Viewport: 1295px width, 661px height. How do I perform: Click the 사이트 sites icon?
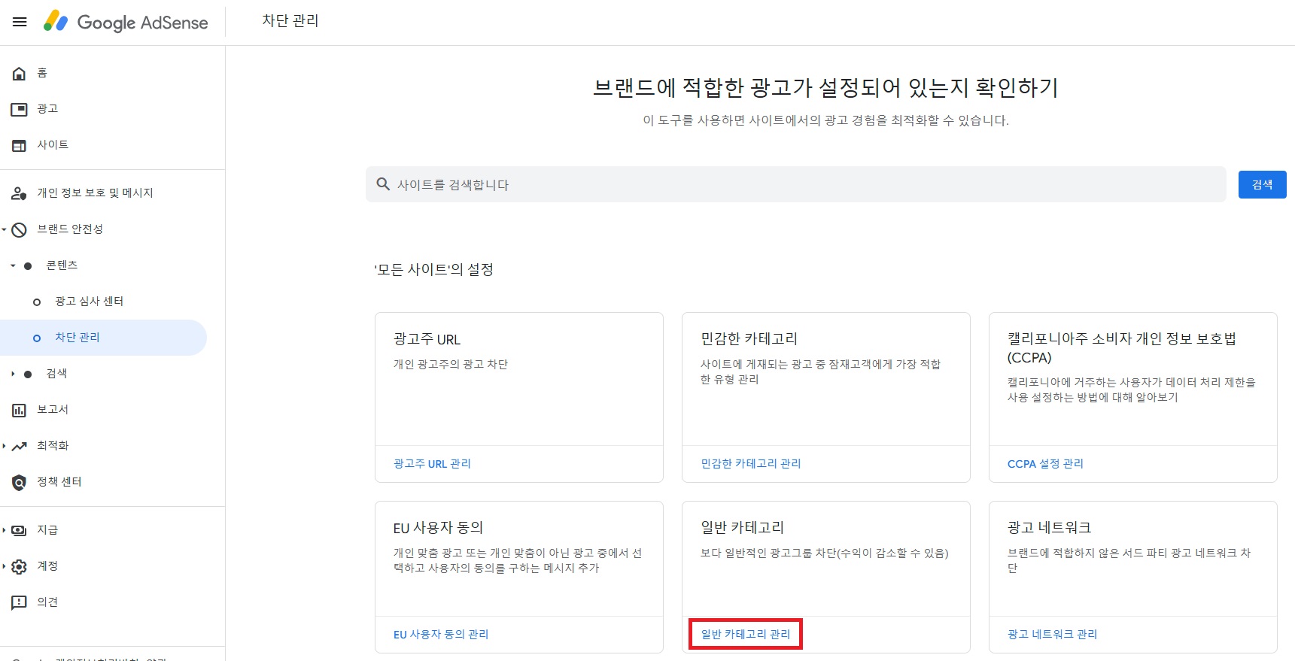(x=19, y=145)
